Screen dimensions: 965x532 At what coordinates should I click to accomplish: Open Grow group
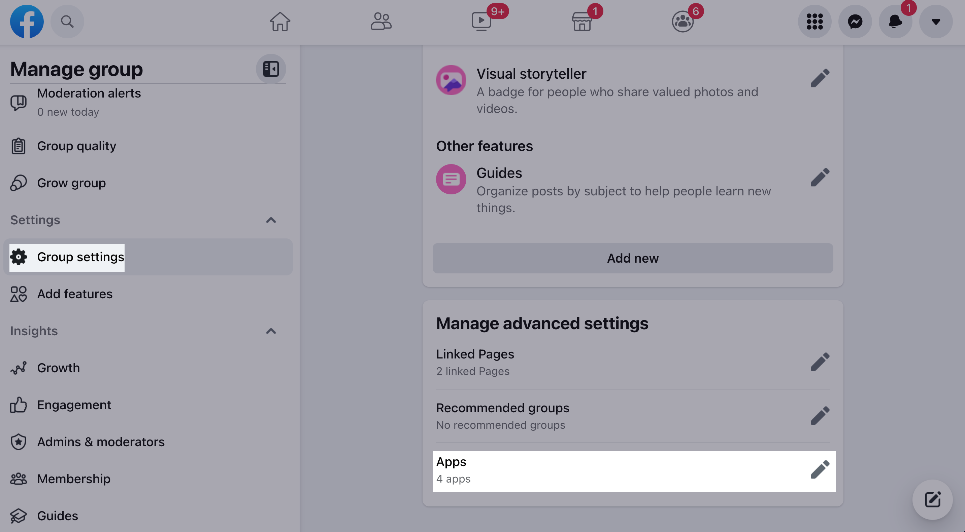tap(148, 183)
